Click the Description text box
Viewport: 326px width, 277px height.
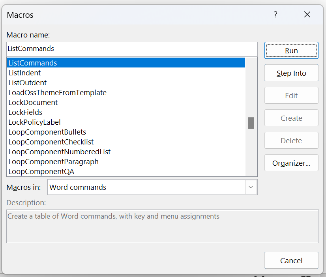click(x=163, y=226)
